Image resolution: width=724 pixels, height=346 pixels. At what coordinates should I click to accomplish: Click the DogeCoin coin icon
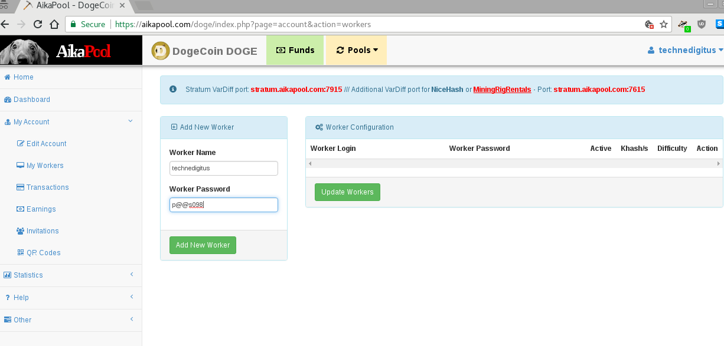tap(160, 51)
